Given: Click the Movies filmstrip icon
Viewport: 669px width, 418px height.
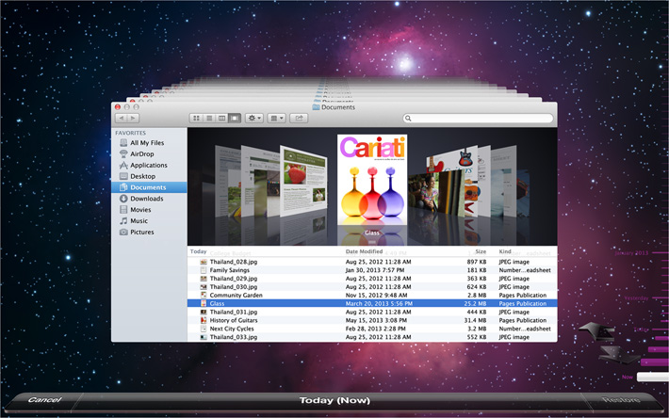Looking at the screenshot, I should 123,210.
